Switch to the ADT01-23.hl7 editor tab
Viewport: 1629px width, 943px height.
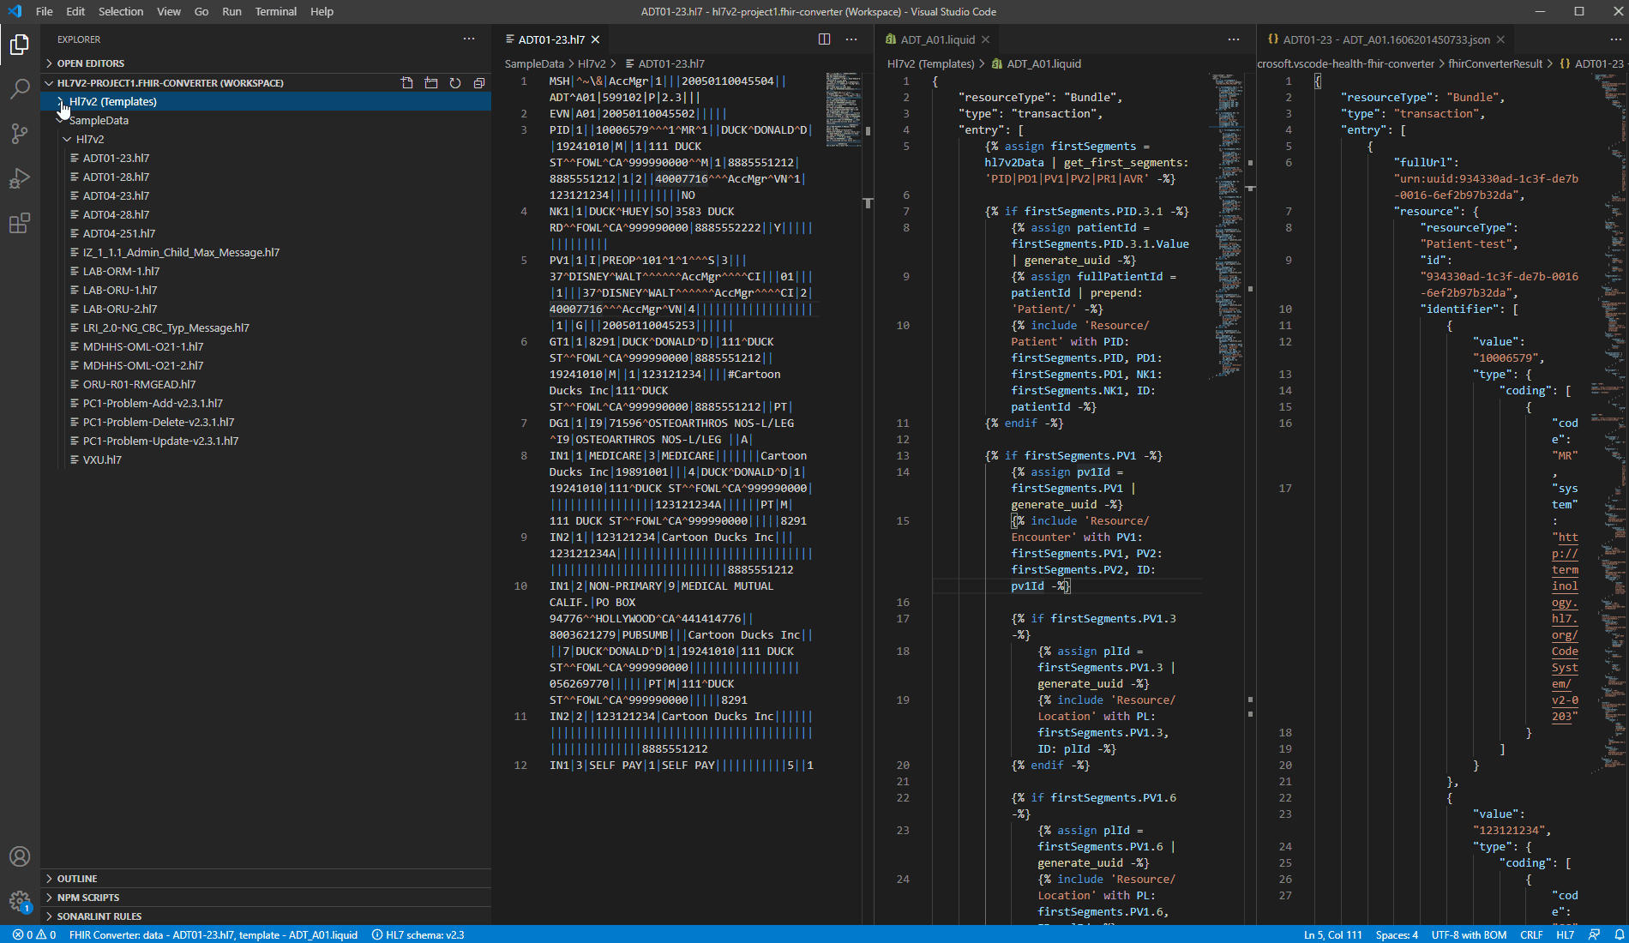click(x=551, y=39)
